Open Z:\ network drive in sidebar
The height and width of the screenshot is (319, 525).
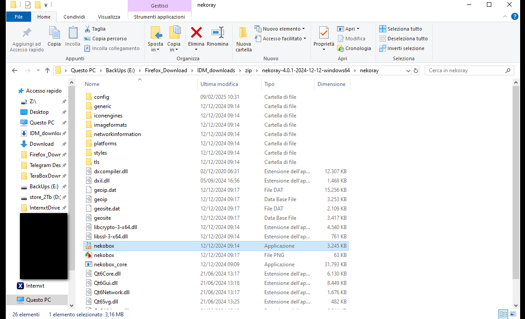click(33, 101)
